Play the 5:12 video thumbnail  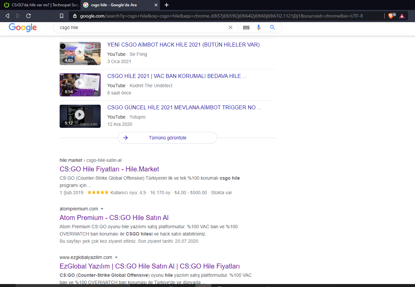[x=80, y=116]
